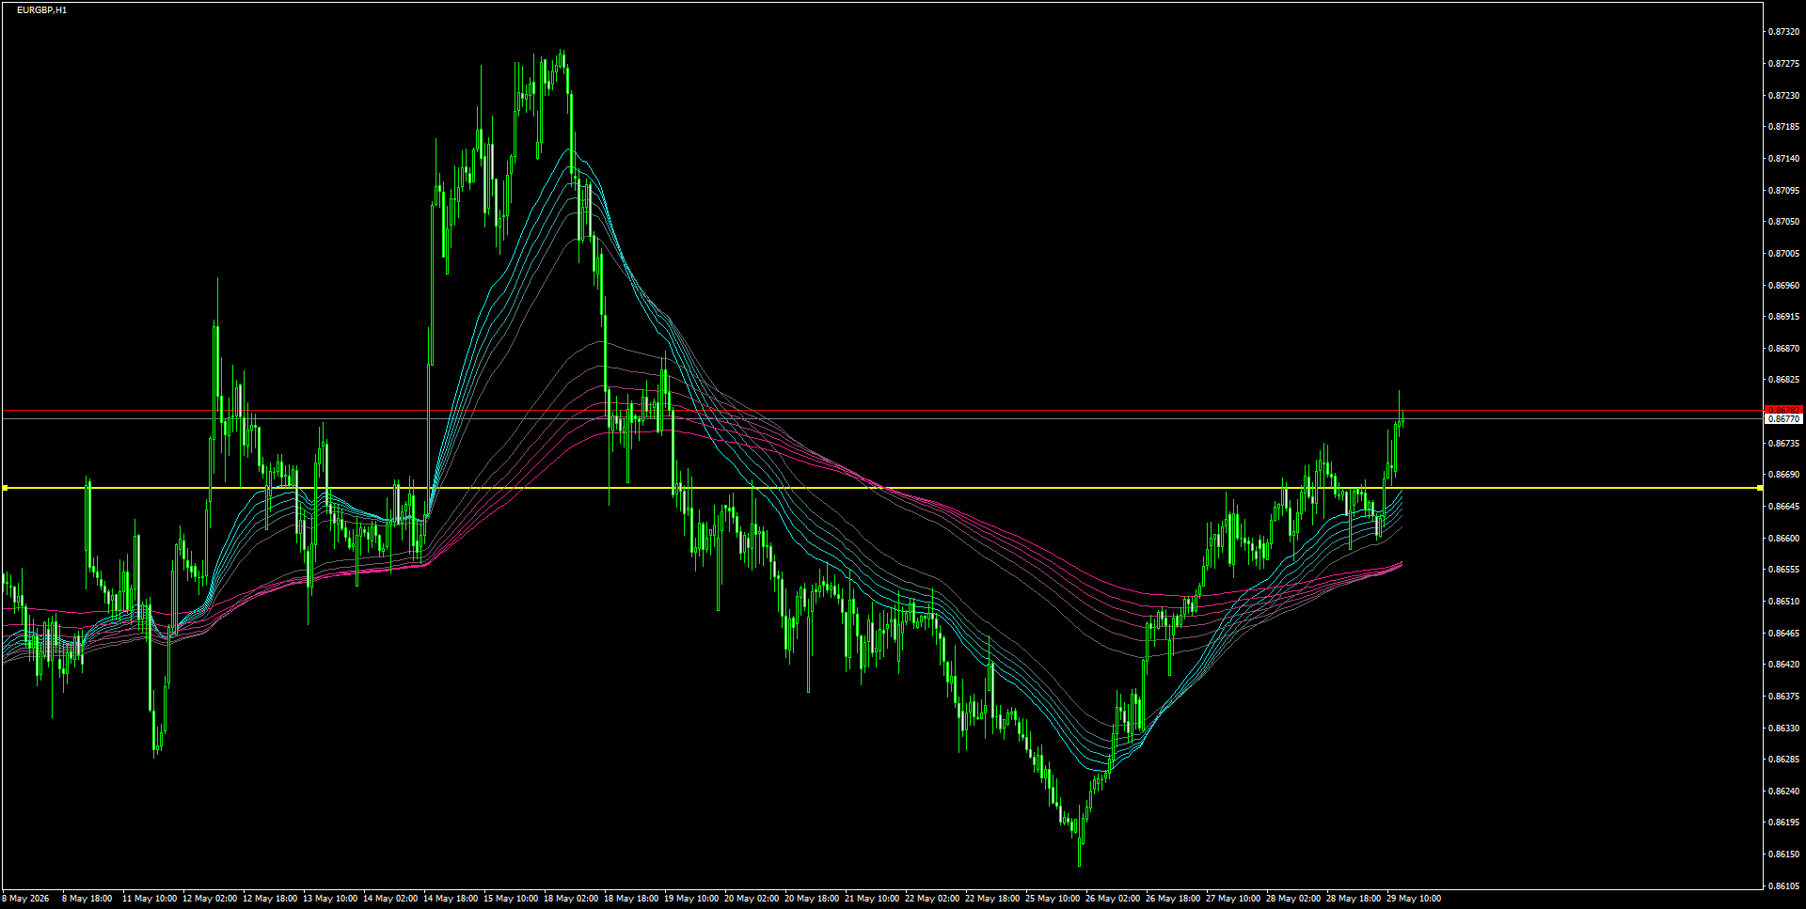Click the 13 May 10:00 time label

[x=330, y=899]
